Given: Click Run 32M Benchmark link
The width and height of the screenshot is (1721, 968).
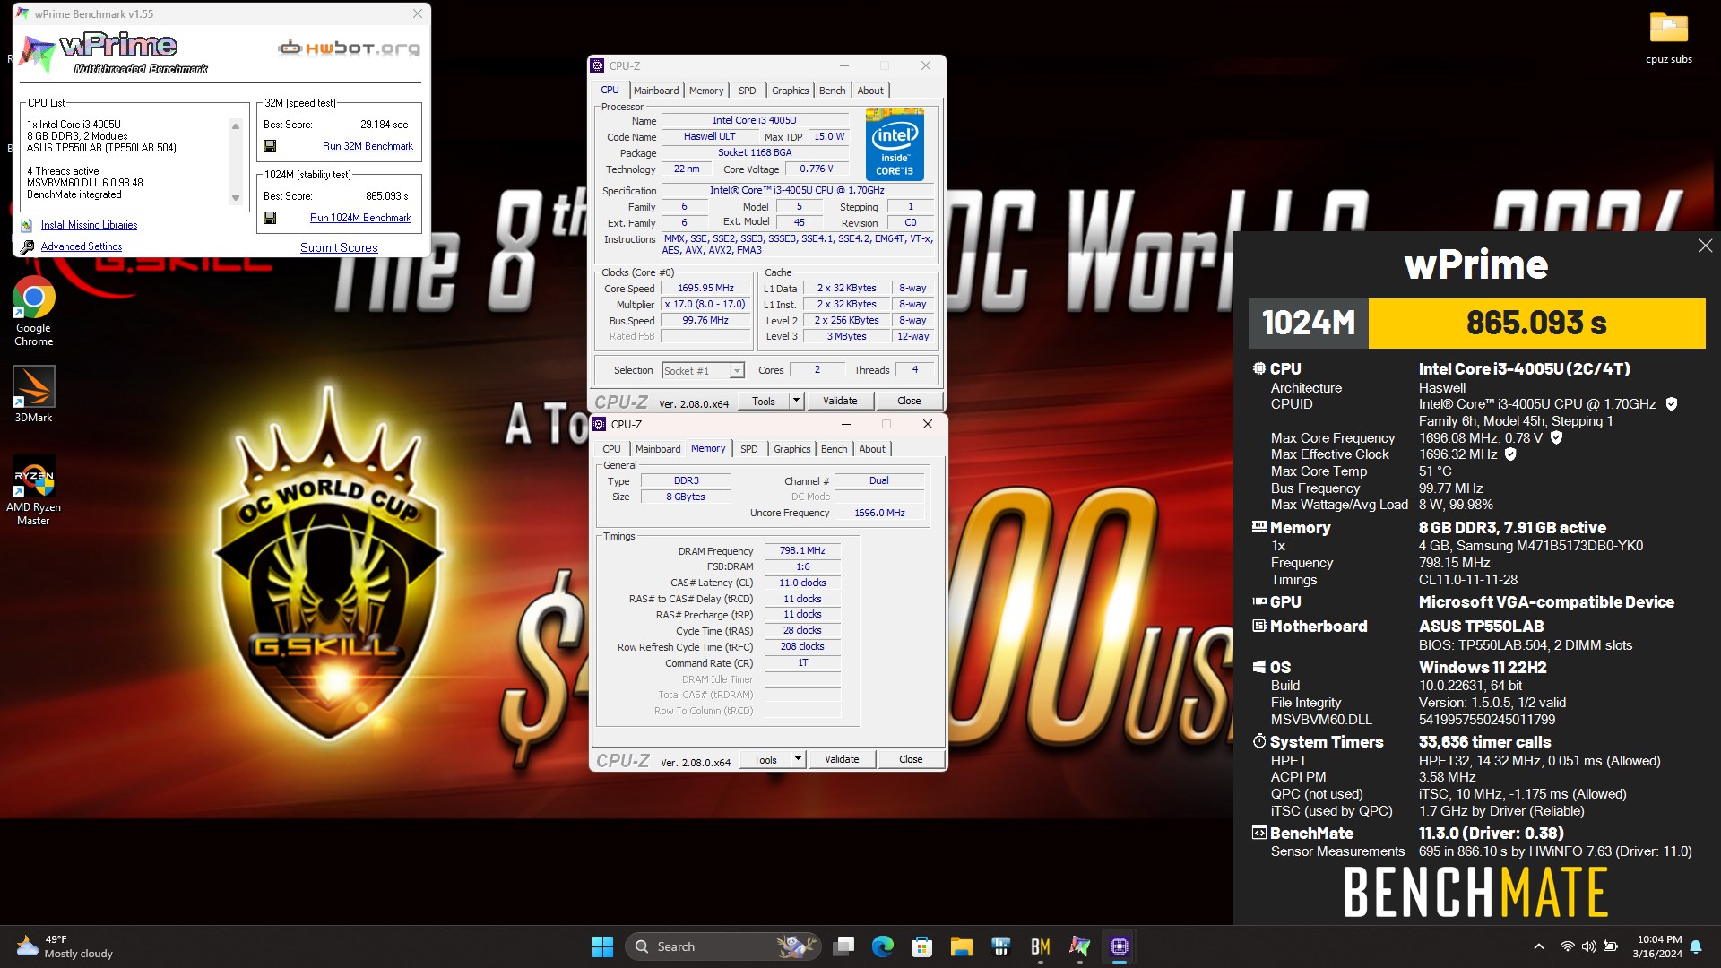Looking at the screenshot, I should point(368,146).
